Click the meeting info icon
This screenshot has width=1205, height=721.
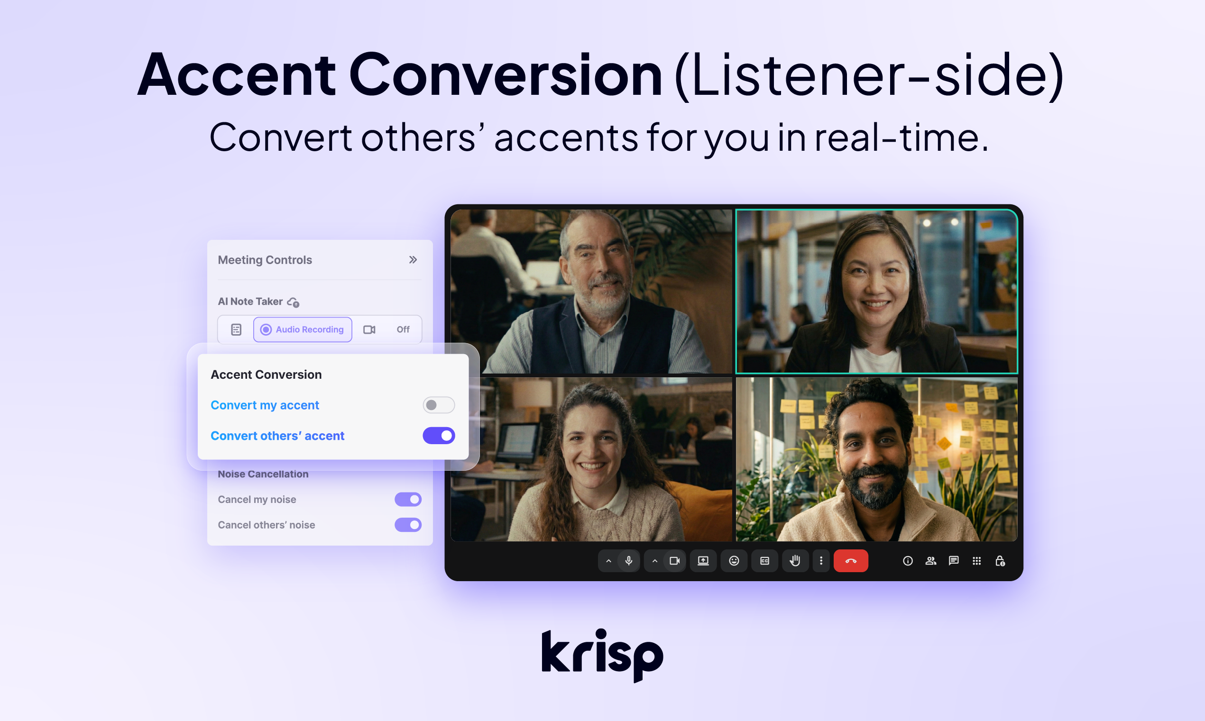pos(908,561)
